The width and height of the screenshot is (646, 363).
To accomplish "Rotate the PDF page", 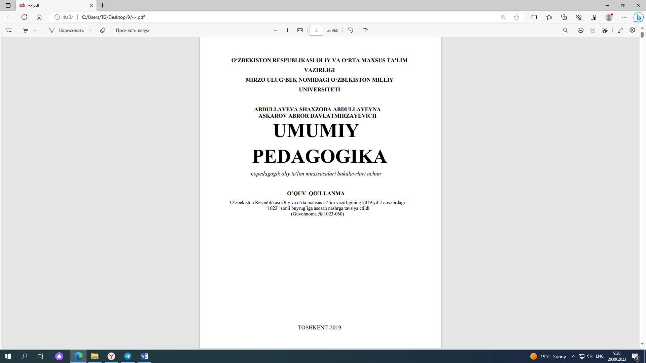I will 350,30.
